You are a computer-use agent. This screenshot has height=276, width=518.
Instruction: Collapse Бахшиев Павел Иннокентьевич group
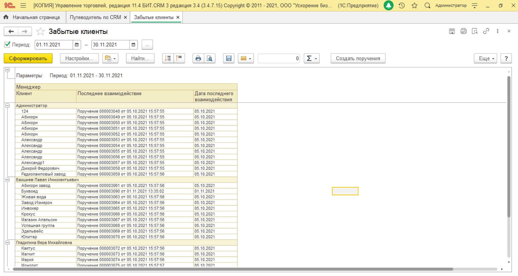click(8, 180)
